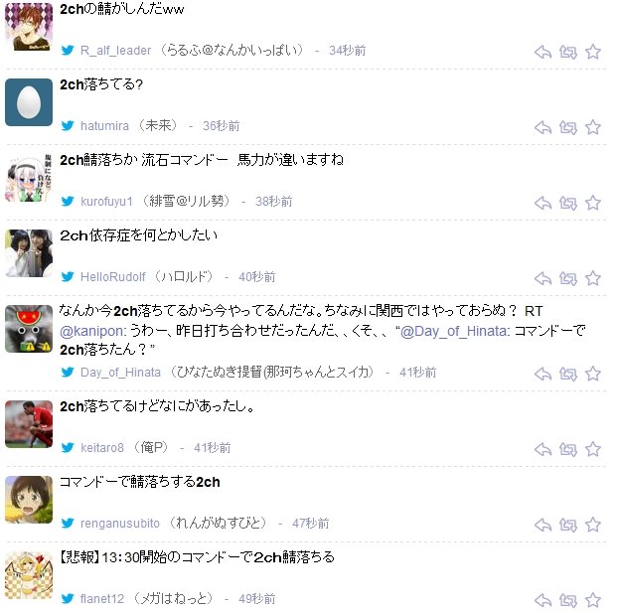The width and height of the screenshot is (617, 613).
Task: Open R_alf_leader username link
Action: [115, 51]
